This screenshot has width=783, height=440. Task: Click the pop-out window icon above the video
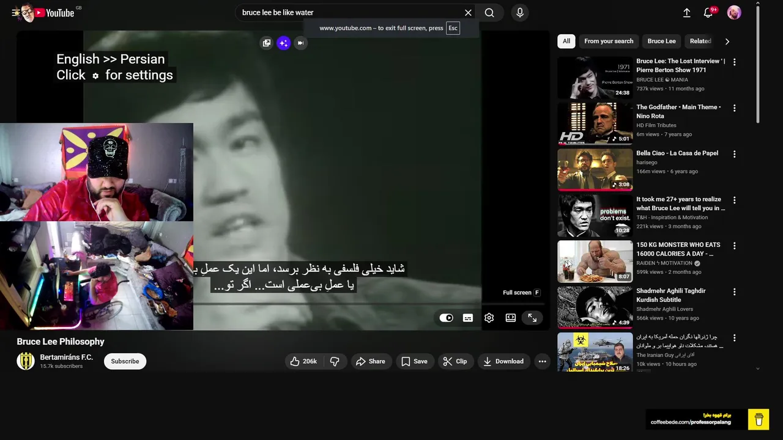(x=266, y=43)
